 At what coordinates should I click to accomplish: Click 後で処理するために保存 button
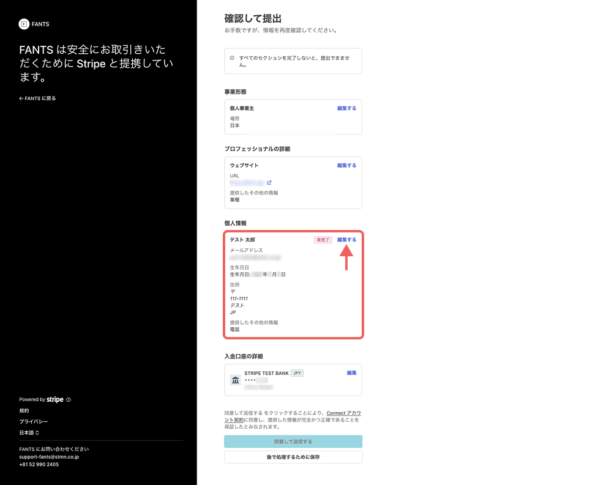pos(293,457)
